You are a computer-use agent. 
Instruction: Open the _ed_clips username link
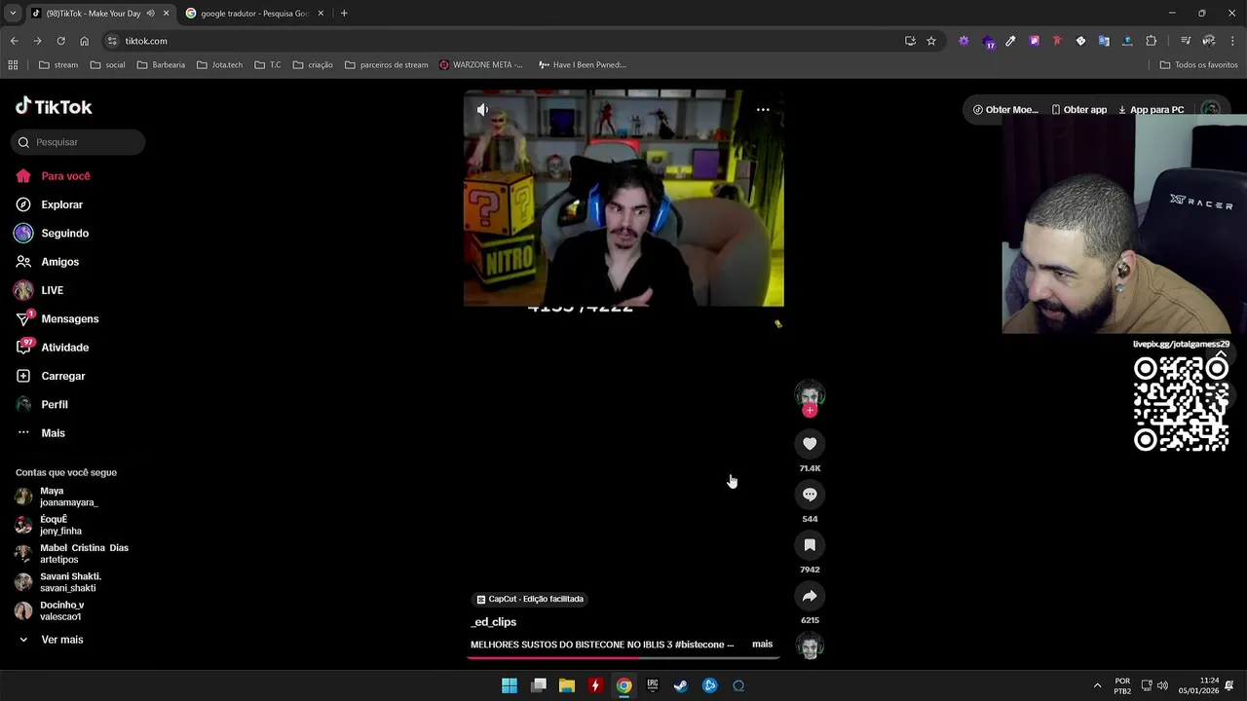click(x=493, y=622)
